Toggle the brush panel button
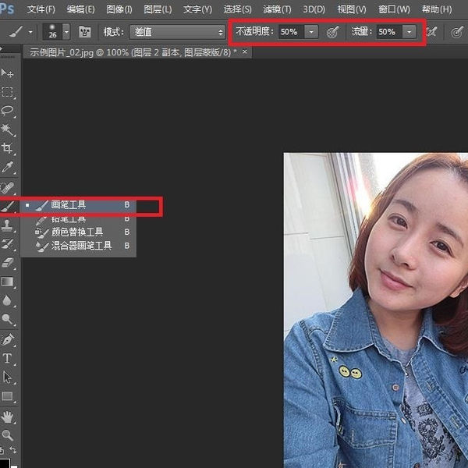 tap(85, 32)
